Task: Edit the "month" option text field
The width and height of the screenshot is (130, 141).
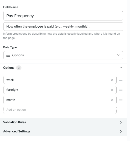Action: 60,100
